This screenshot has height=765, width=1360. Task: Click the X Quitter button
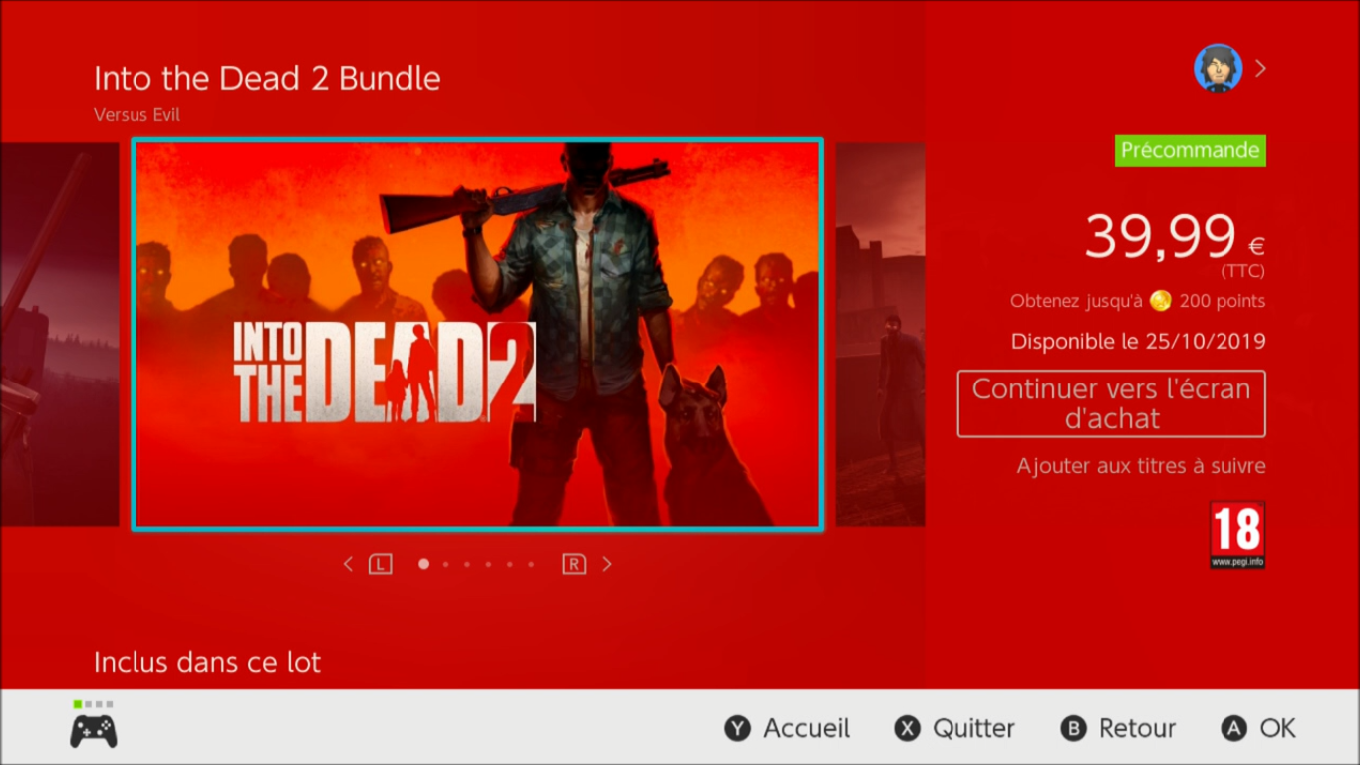pyautogui.click(x=954, y=728)
